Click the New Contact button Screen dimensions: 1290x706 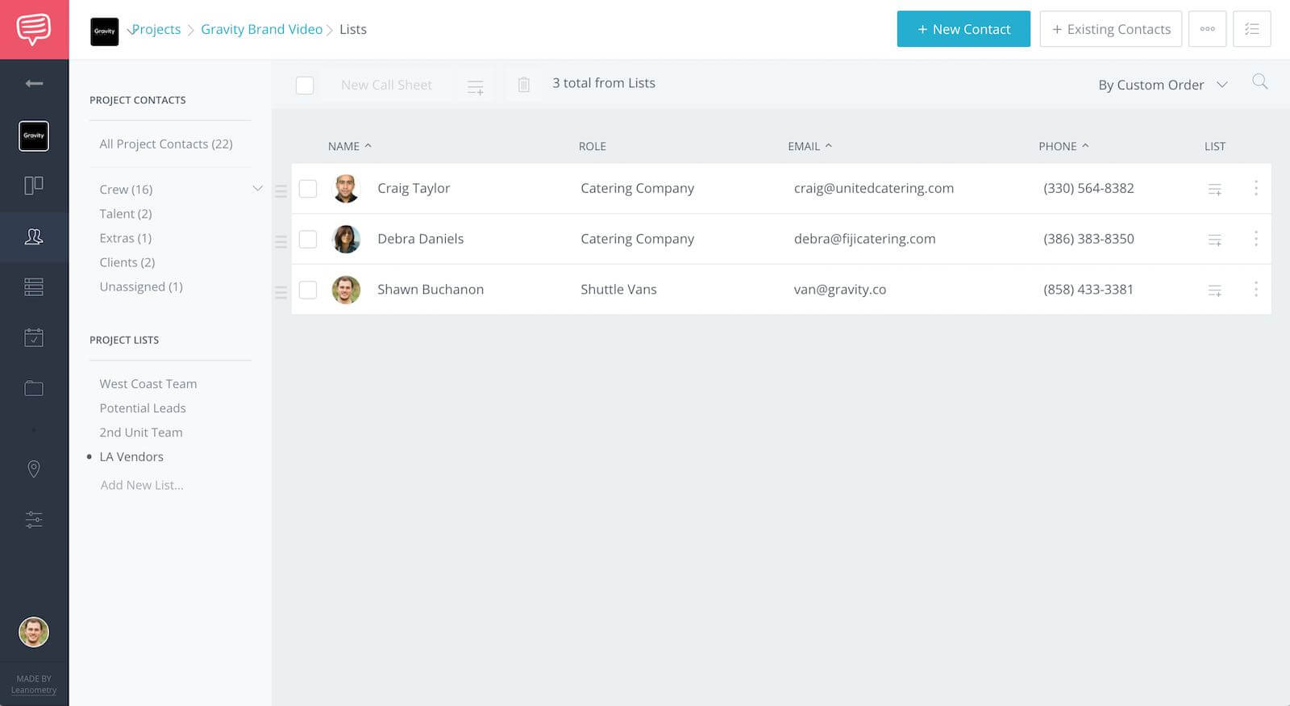963,29
